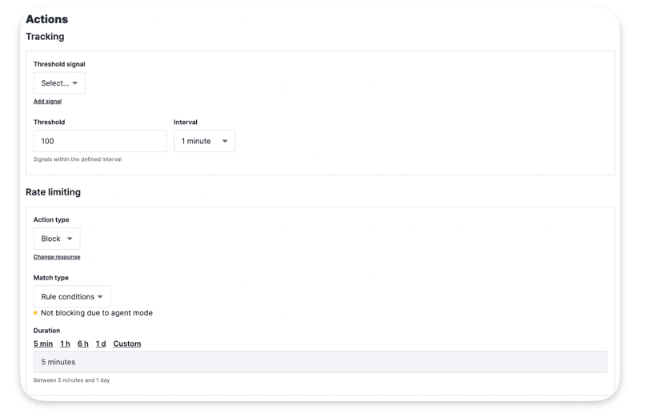Open the Threshold signal "Select..." dropdown
This screenshot has height=418, width=645.
[x=58, y=83]
